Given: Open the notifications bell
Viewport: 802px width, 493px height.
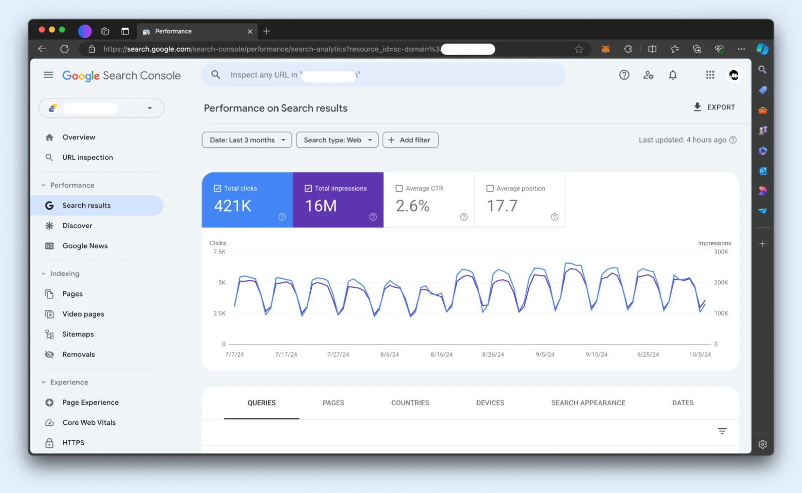Looking at the screenshot, I should 673,75.
